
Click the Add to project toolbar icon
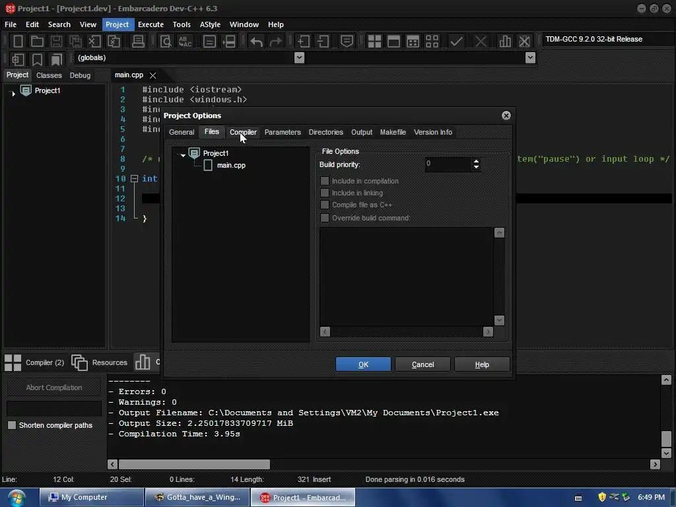(x=304, y=42)
